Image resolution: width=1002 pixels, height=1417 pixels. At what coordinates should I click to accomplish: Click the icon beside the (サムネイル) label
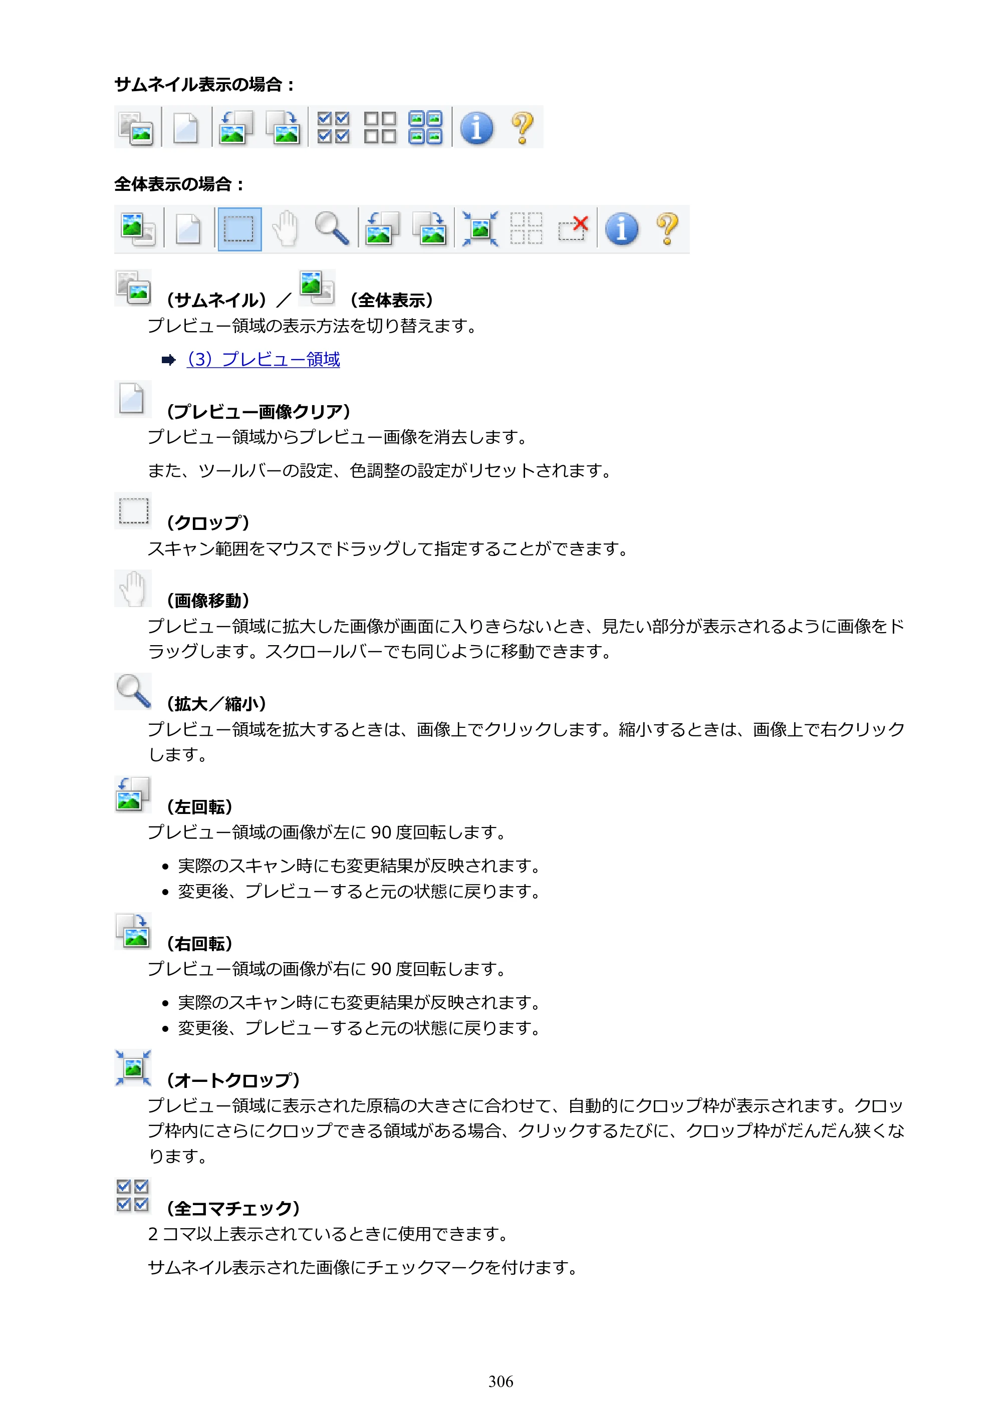[133, 288]
